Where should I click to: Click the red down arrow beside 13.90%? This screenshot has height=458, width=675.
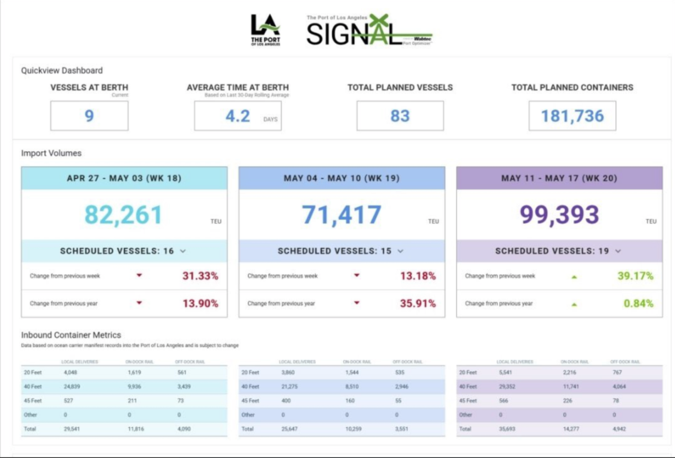(x=139, y=303)
